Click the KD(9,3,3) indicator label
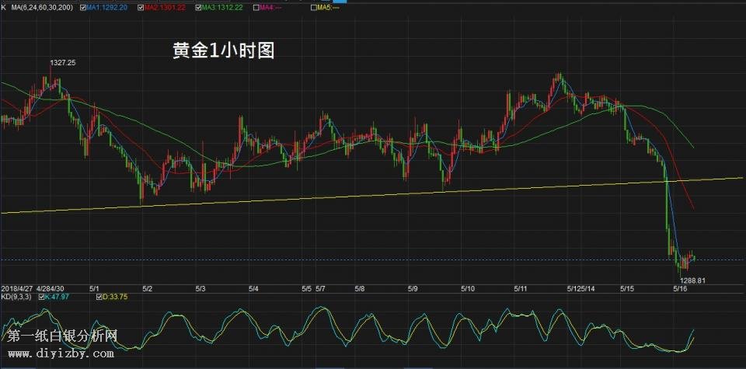 pyautogui.click(x=16, y=296)
